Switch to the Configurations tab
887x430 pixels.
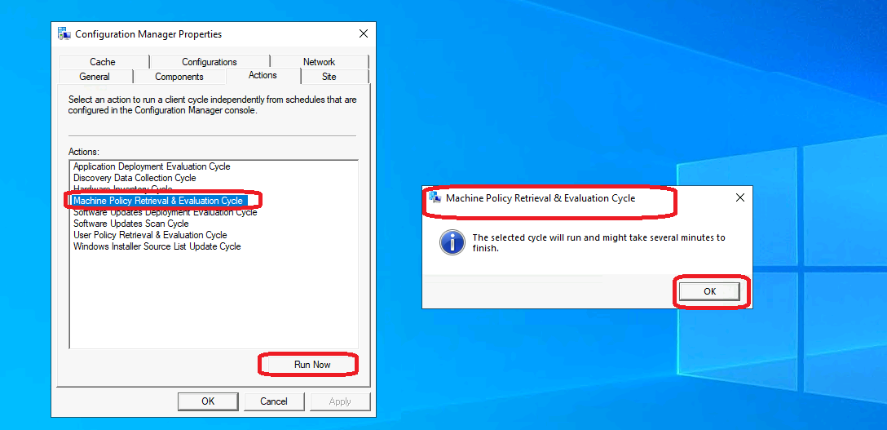click(210, 62)
